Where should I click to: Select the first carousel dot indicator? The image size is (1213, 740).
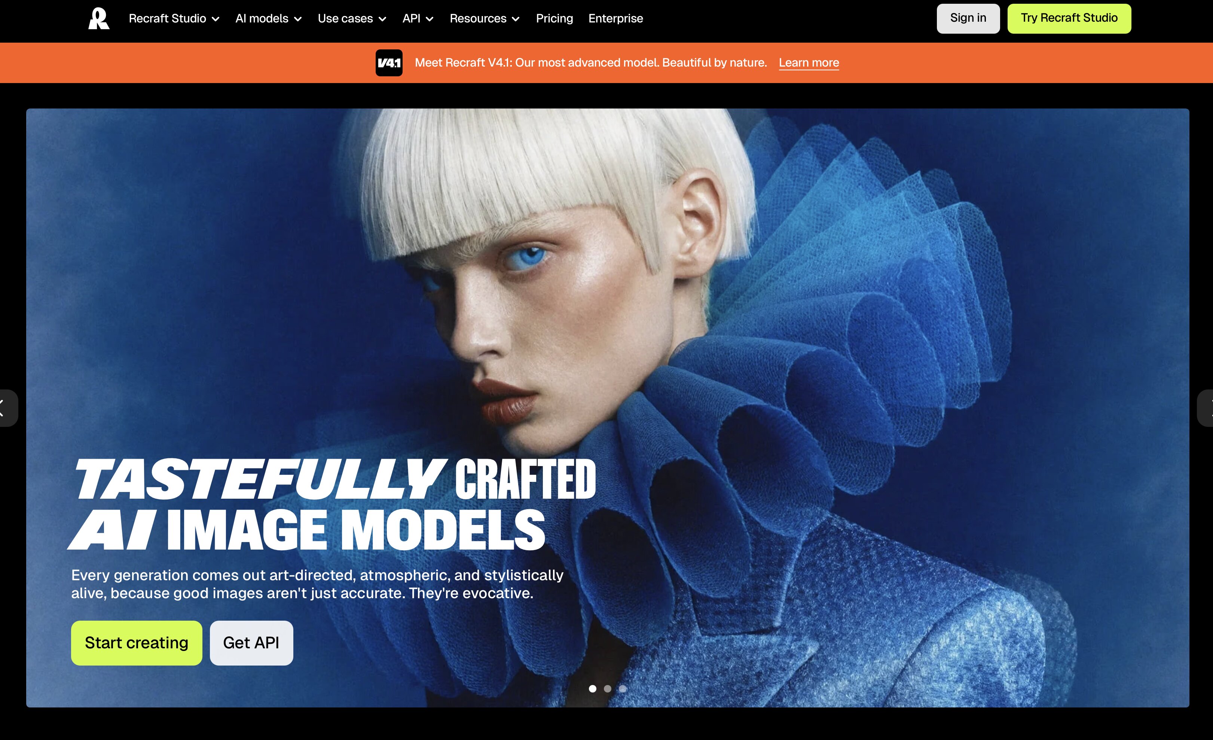click(593, 689)
